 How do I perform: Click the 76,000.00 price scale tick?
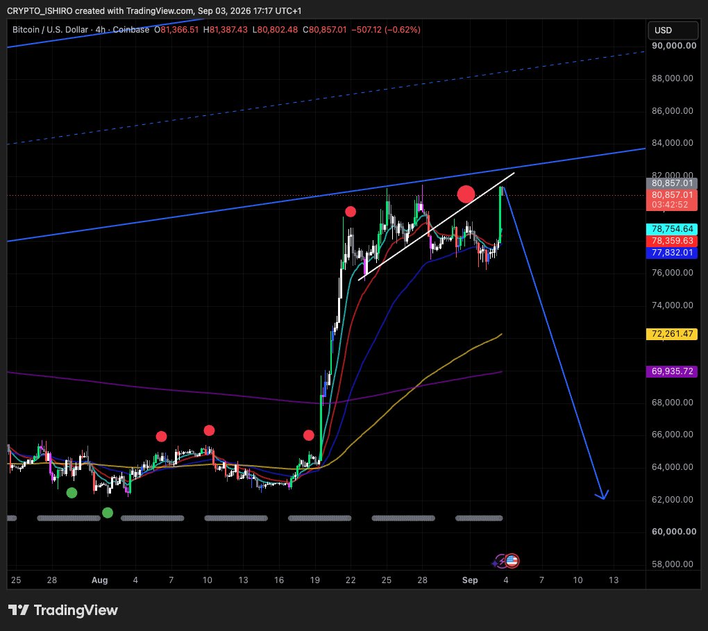tap(673, 272)
